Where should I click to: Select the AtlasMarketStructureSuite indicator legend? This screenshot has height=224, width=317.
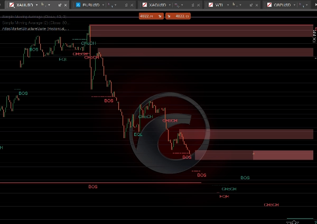tap(35, 28)
